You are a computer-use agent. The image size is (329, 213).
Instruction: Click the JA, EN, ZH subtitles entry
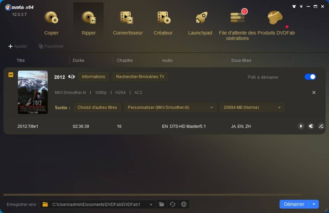[x=241, y=126]
